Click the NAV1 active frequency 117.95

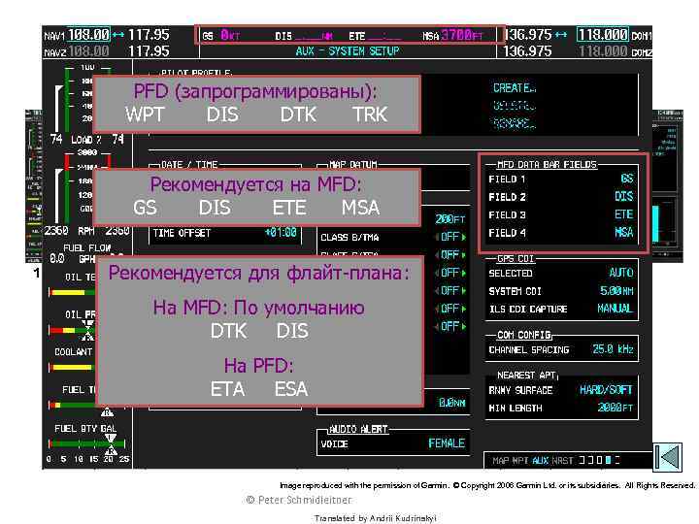pyautogui.click(x=149, y=34)
